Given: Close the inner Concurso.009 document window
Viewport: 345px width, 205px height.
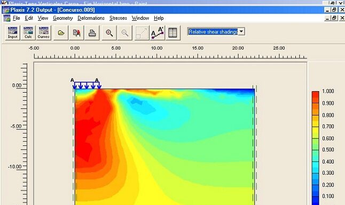Looking at the screenshot, I should [x=342, y=18].
